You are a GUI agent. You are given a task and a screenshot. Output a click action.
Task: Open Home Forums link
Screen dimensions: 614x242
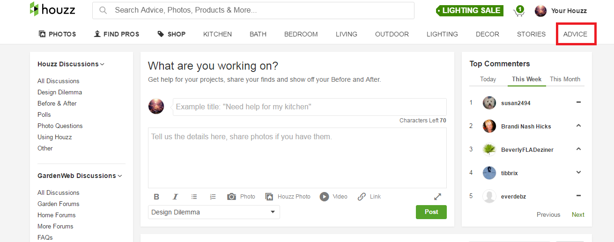tap(57, 215)
